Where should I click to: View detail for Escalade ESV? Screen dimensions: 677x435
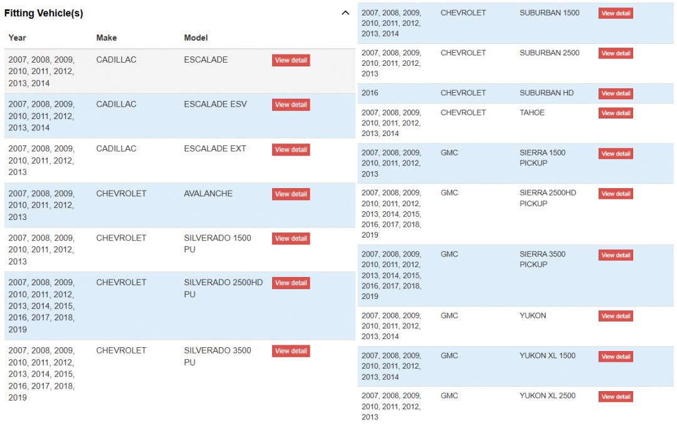(x=291, y=105)
